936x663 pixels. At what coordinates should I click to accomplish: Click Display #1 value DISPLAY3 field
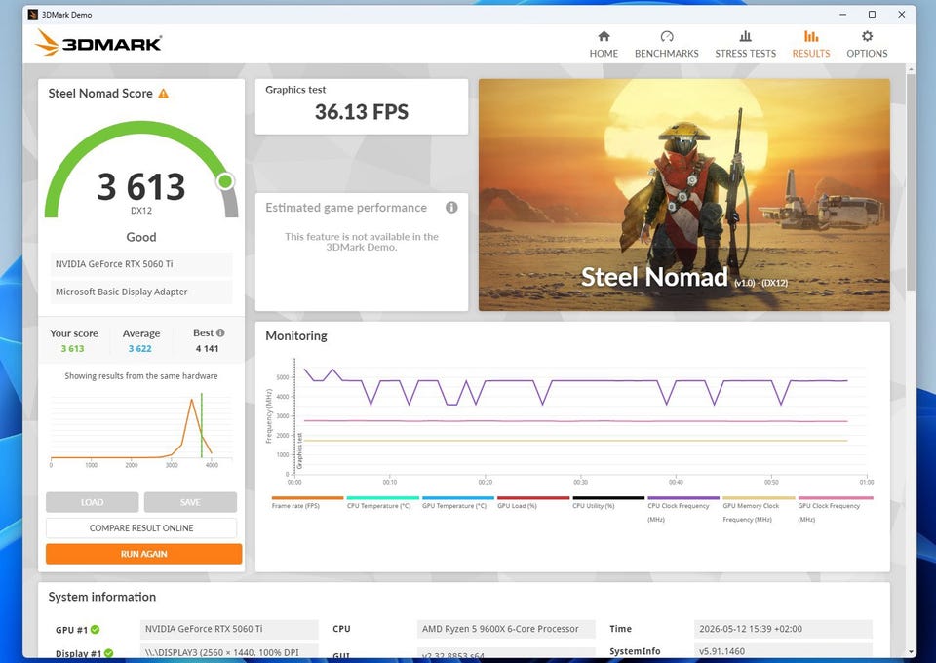229,651
